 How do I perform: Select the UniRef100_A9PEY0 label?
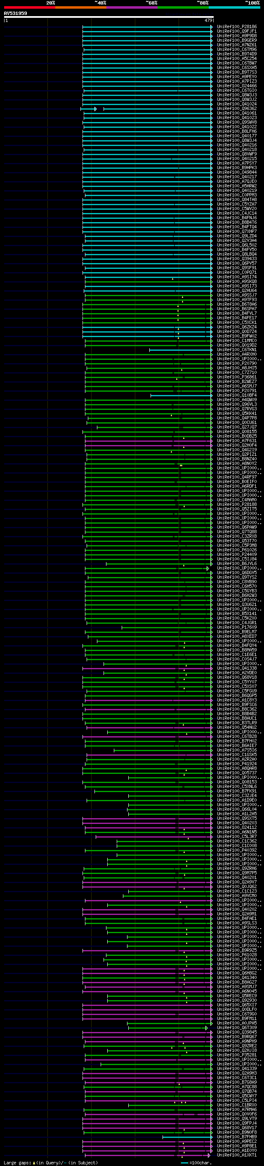pos(236,77)
